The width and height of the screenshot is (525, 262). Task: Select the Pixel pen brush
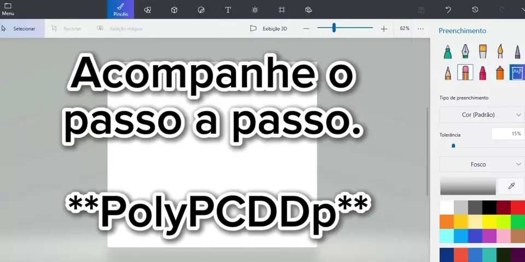point(517,52)
